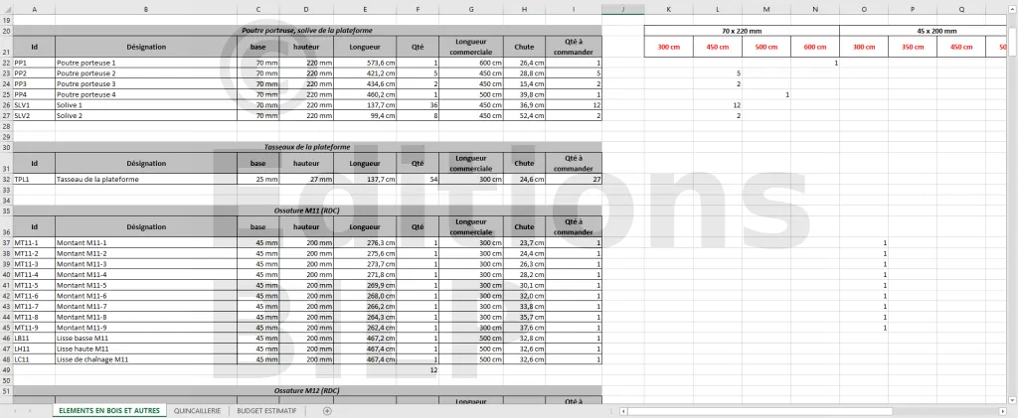Select the ELEMENTS EN BOIS ET AUTRES tab
The width and height of the screenshot is (1018, 418).
tap(108, 410)
